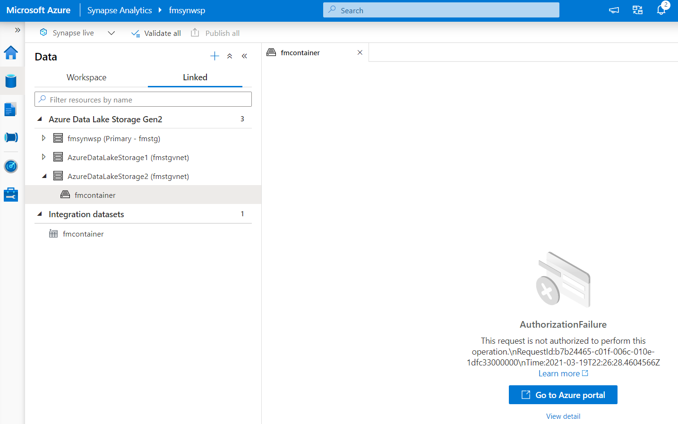Click the View detail link
Viewport: 678px width, 424px height.
coord(563,416)
